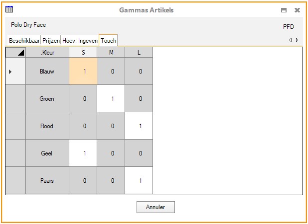Close the Gammas Artikels window

(297, 10)
